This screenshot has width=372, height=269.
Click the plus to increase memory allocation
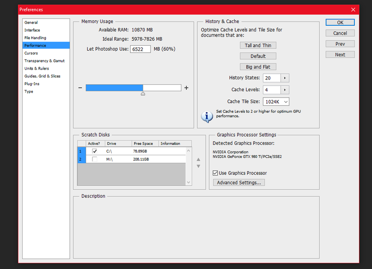pos(186,88)
